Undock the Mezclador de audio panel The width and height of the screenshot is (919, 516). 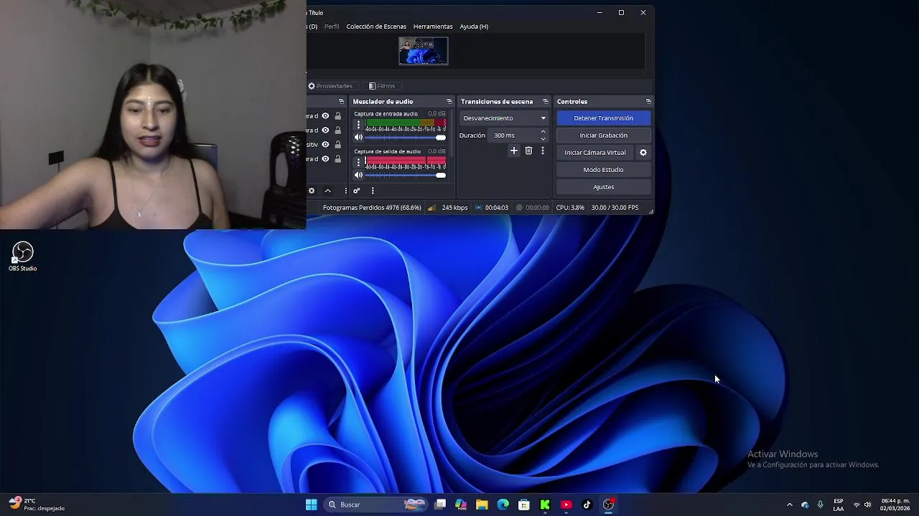(x=449, y=101)
